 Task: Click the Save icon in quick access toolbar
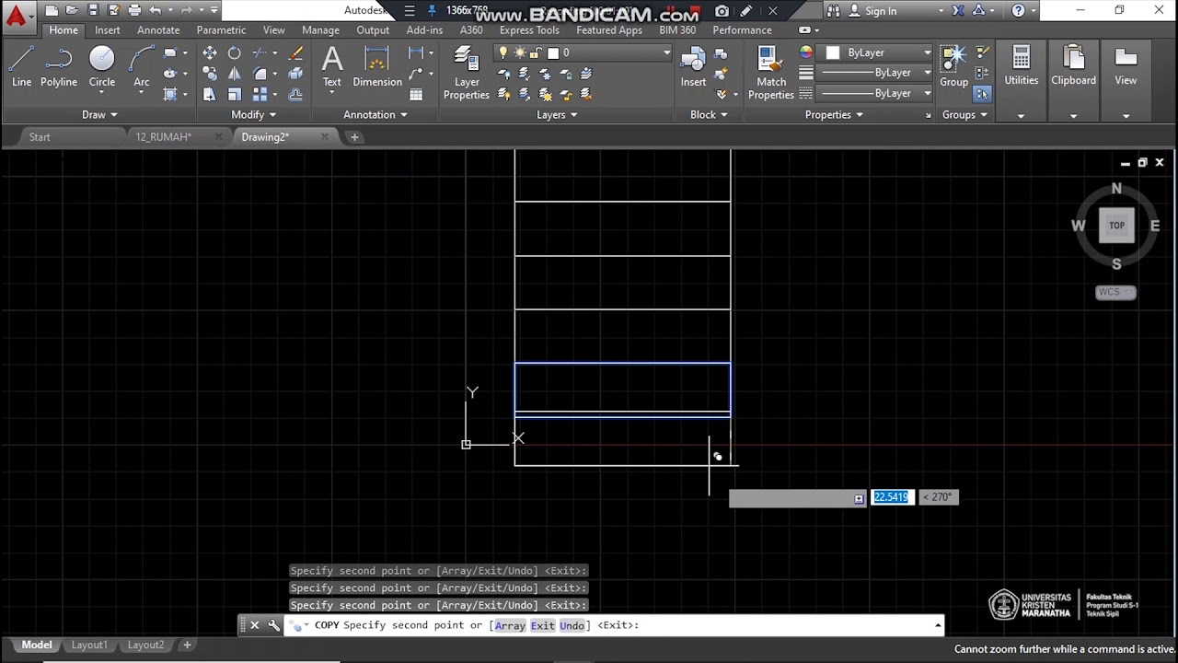pos(93,10)
